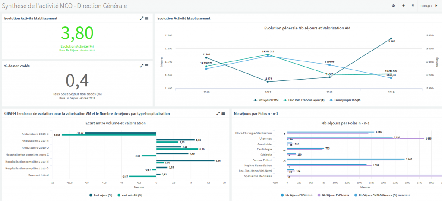Viewport: 442px width, 201px height.
Task: Maximize the % de non codés panel
Action: (142, 66)
